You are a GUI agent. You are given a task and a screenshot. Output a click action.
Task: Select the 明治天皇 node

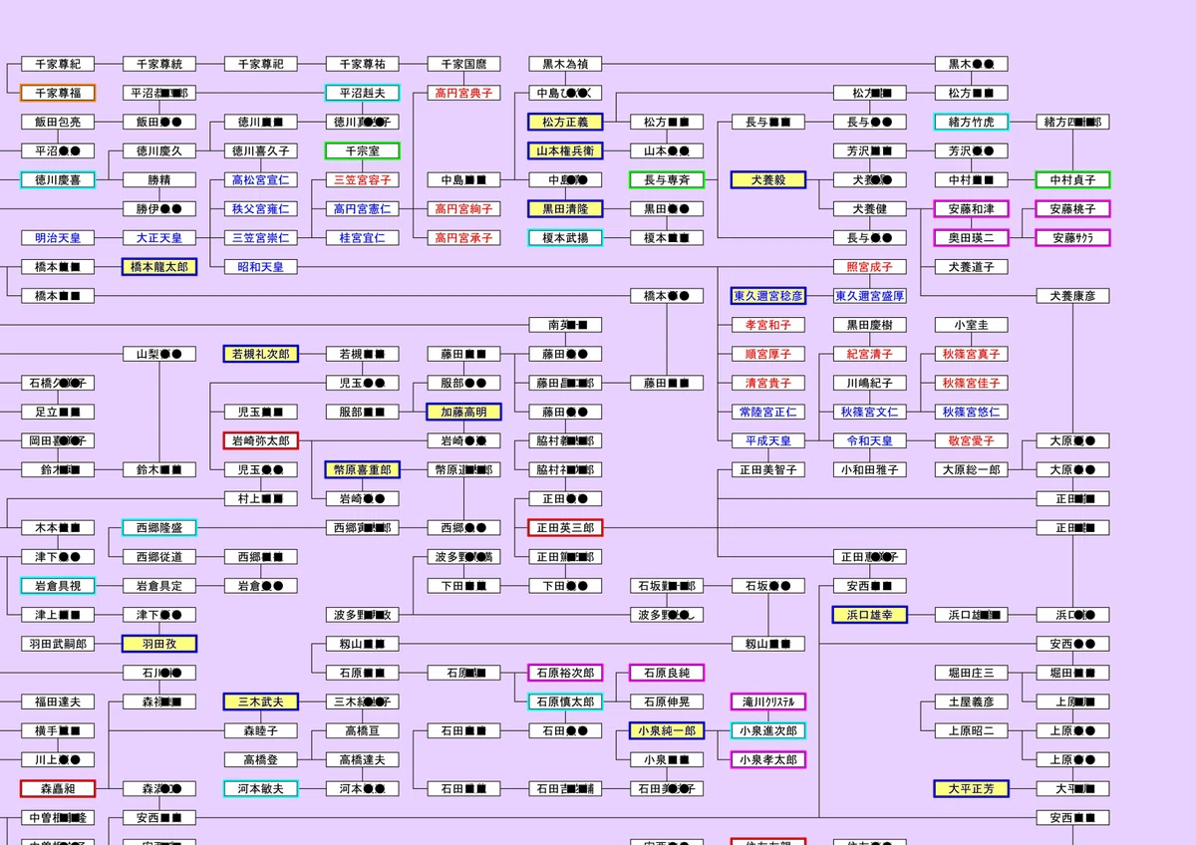pyautogui.click(x=58, y=238)
